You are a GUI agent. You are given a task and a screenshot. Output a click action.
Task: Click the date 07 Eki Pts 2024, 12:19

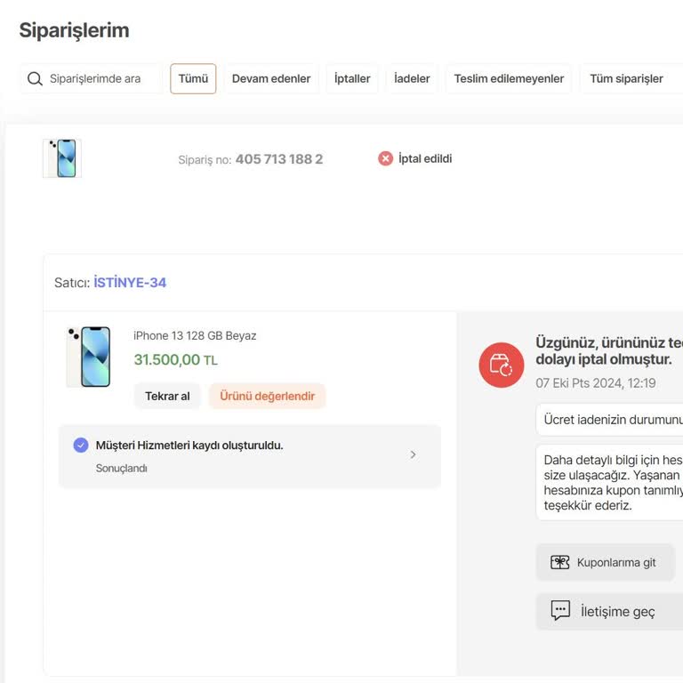click(596, 383)
